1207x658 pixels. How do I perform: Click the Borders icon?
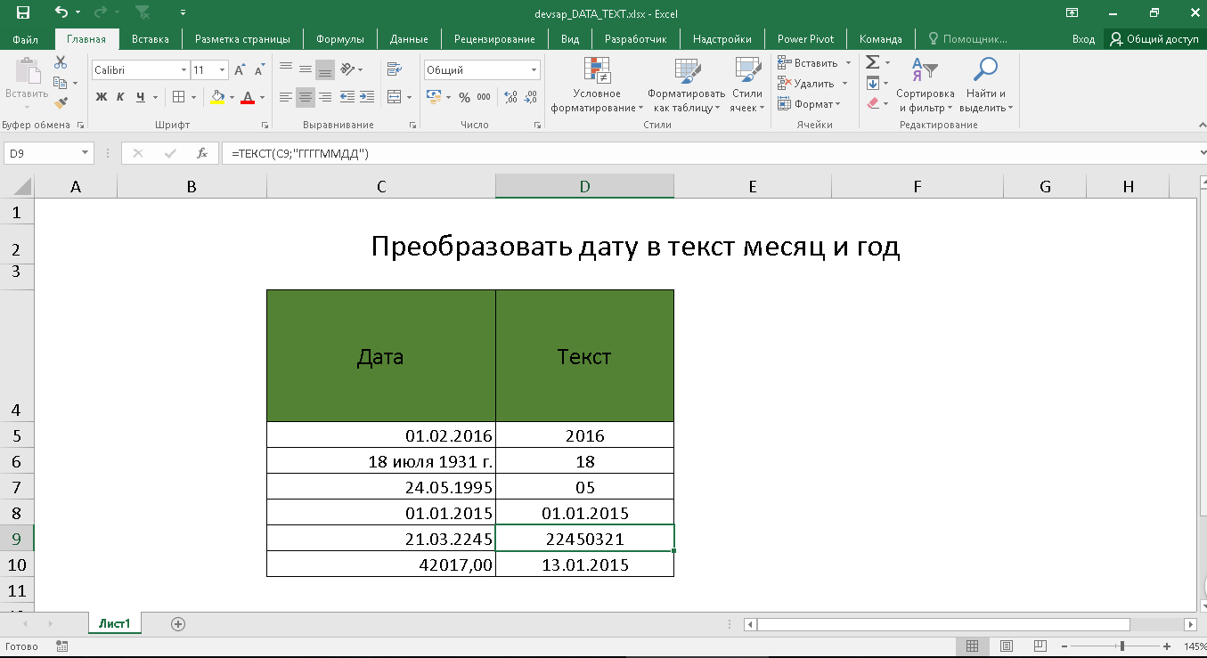[178, 97]
